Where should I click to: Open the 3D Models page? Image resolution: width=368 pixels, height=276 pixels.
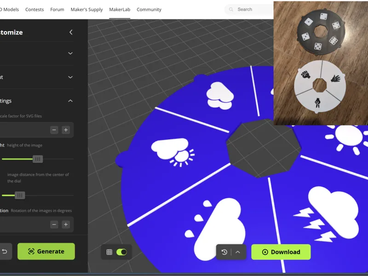[x=9, y=10]
